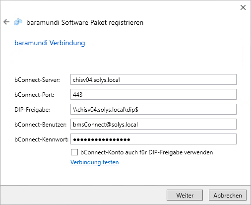The image size is (251, 205).
Task: Focus the bConnect-Server field with chisv04.solys.local
Action: [x=153, y=79]
